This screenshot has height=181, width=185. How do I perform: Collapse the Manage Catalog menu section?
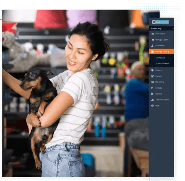click(x=161, y=51)
